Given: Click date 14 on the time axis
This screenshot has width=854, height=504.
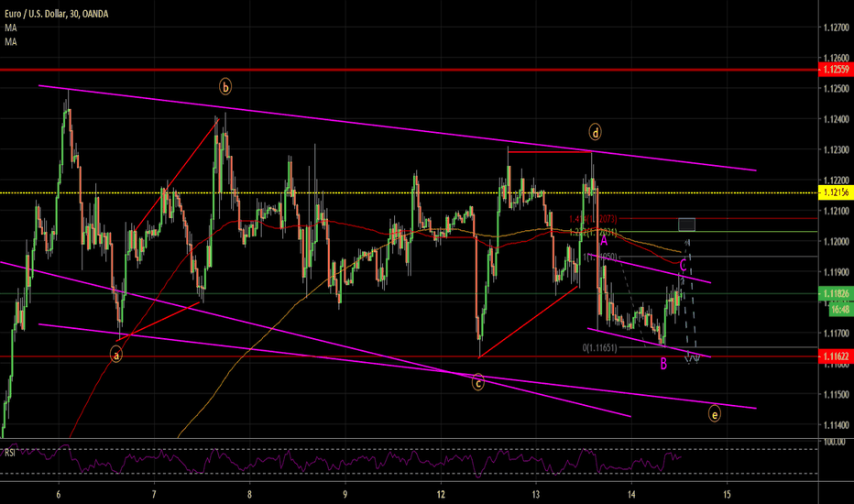Looking at the screenshot, I should click(631, 495).
